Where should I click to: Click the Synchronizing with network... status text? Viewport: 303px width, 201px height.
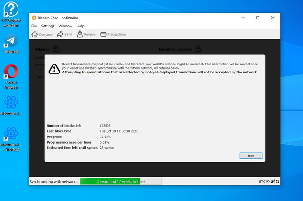54,182
